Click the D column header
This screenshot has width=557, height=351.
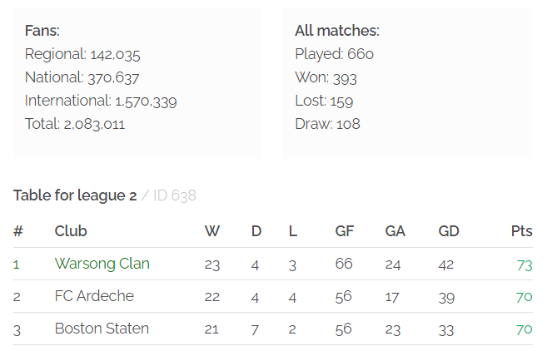pyautogui.click(x=256, y=231)
